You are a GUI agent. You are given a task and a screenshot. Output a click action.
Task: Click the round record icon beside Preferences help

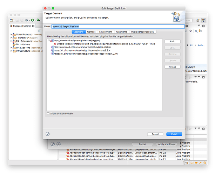pyautogui.click(x=59, y=144)
